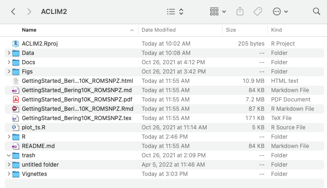Viewport: 327px width, 188px height.
Task: Open the More actions ellipsis menu
Action: (x=280, y=11)
